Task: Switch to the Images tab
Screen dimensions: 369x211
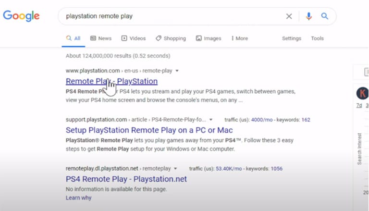Action: (x=209, y=38)
